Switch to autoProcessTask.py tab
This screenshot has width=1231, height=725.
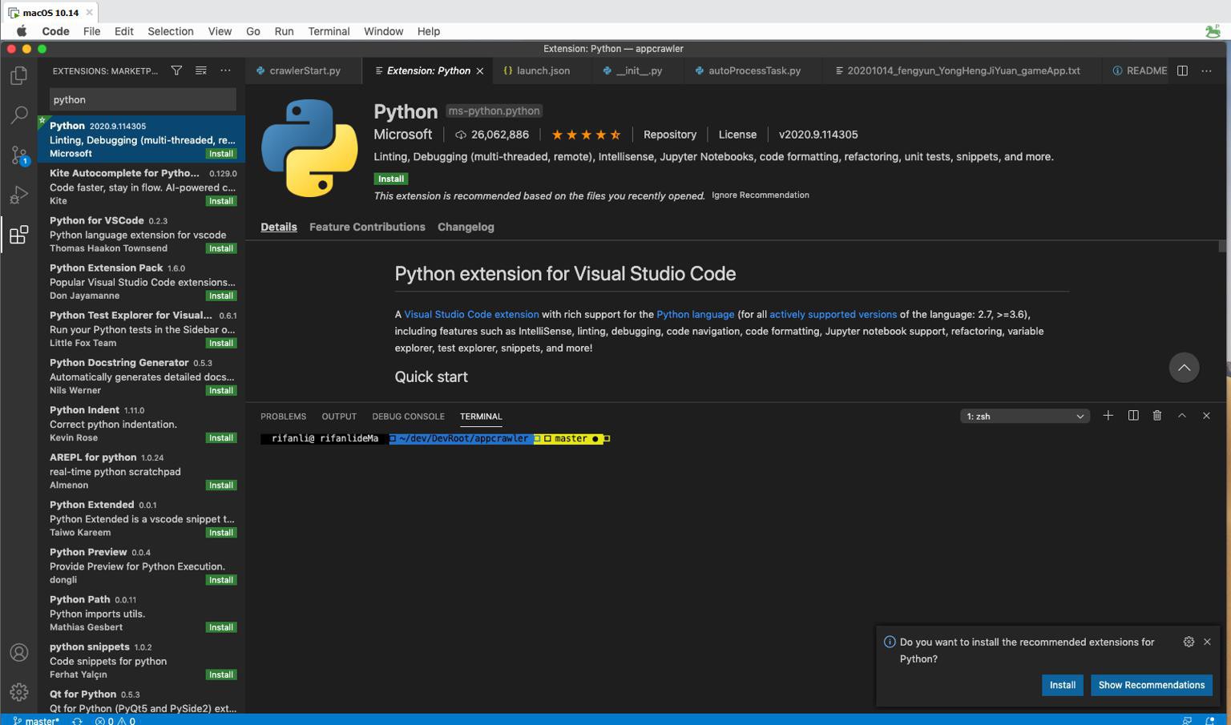753,70
